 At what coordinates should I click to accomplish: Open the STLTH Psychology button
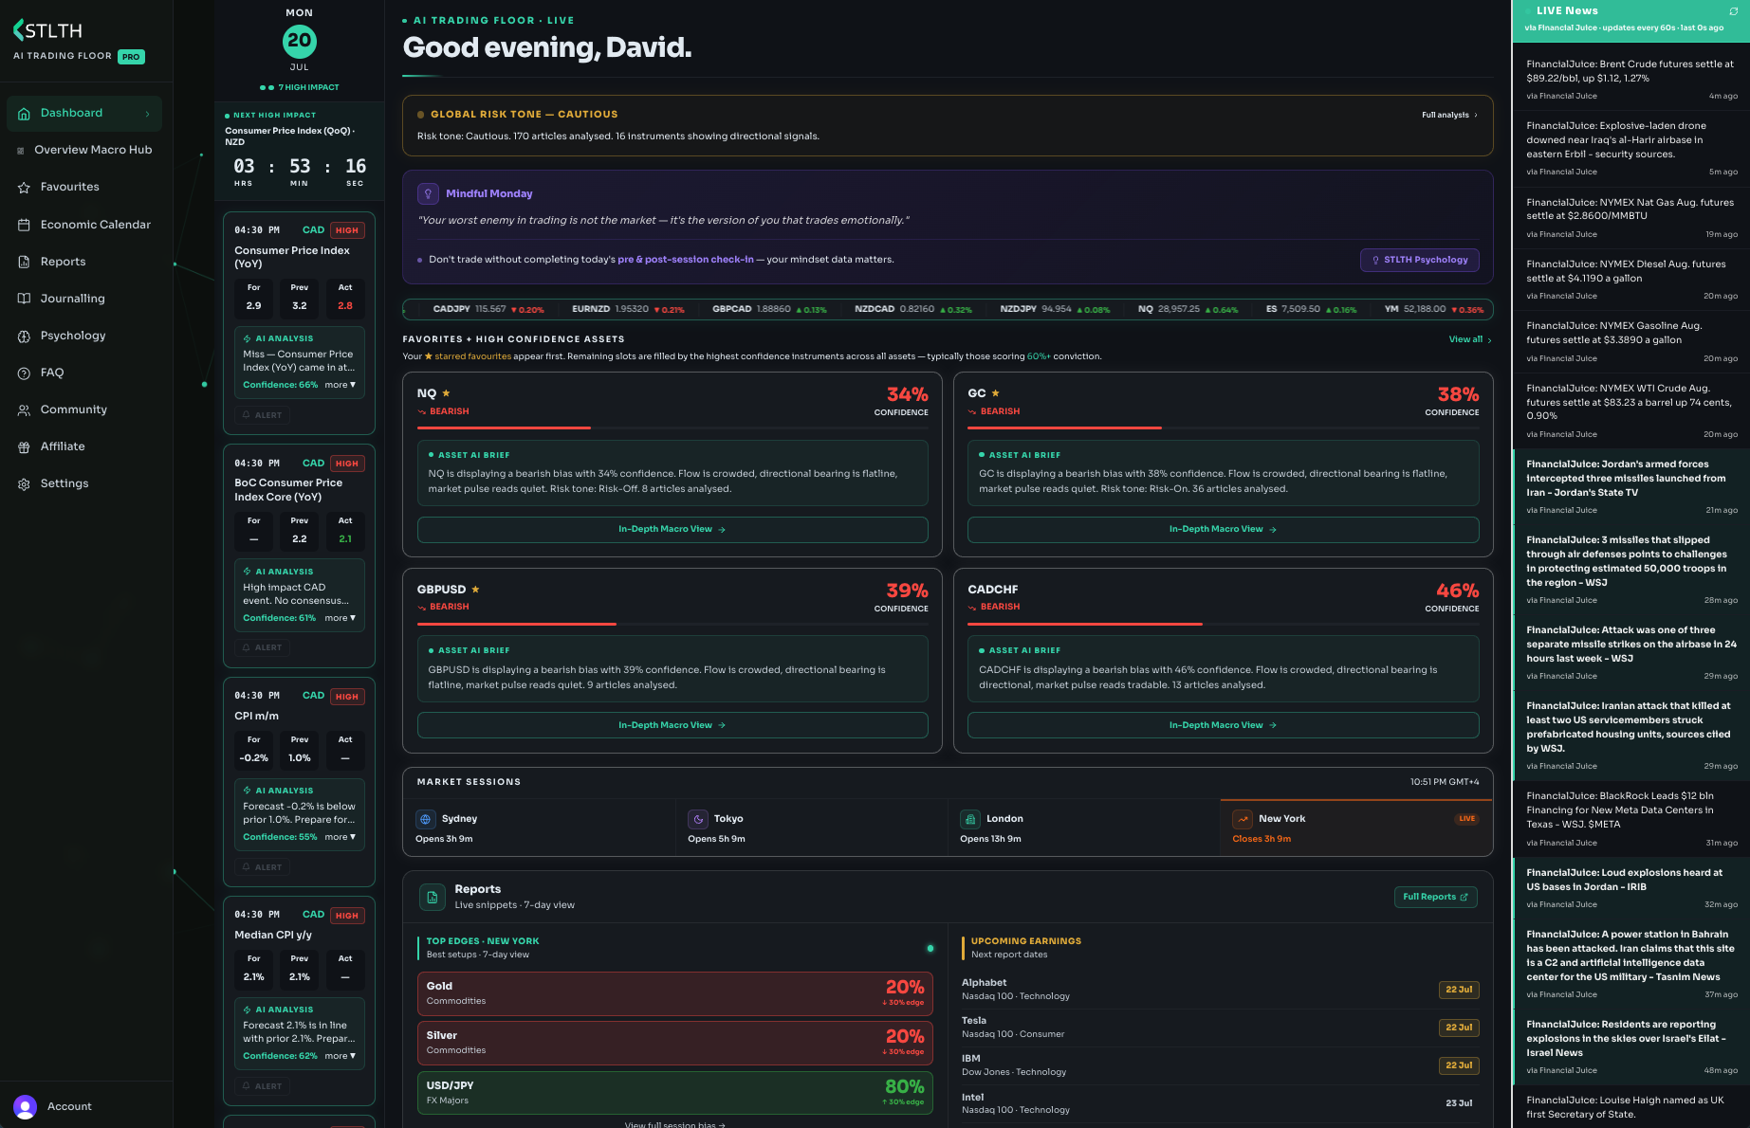pos(1419,260)
